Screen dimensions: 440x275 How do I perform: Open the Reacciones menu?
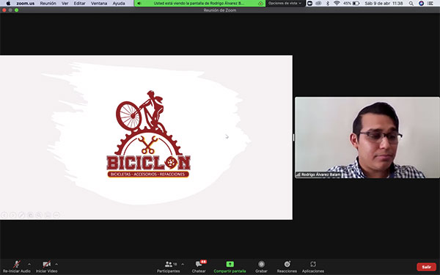[287, 267]
